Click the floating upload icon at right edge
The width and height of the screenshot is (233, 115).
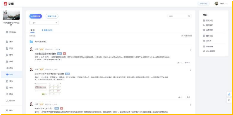pos(229,94)
